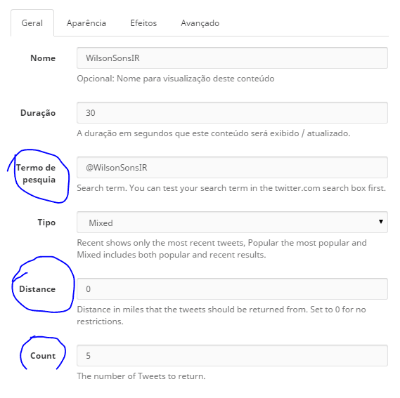The width and height of the screenshot is (400, 398).
Task: Select the Efeitos tab
Action: click(x=143, y=23)
